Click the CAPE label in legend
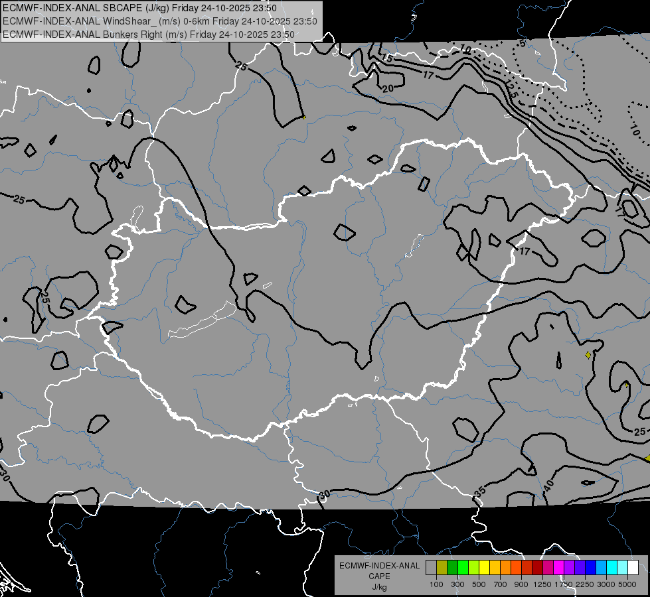 point(379,576)
